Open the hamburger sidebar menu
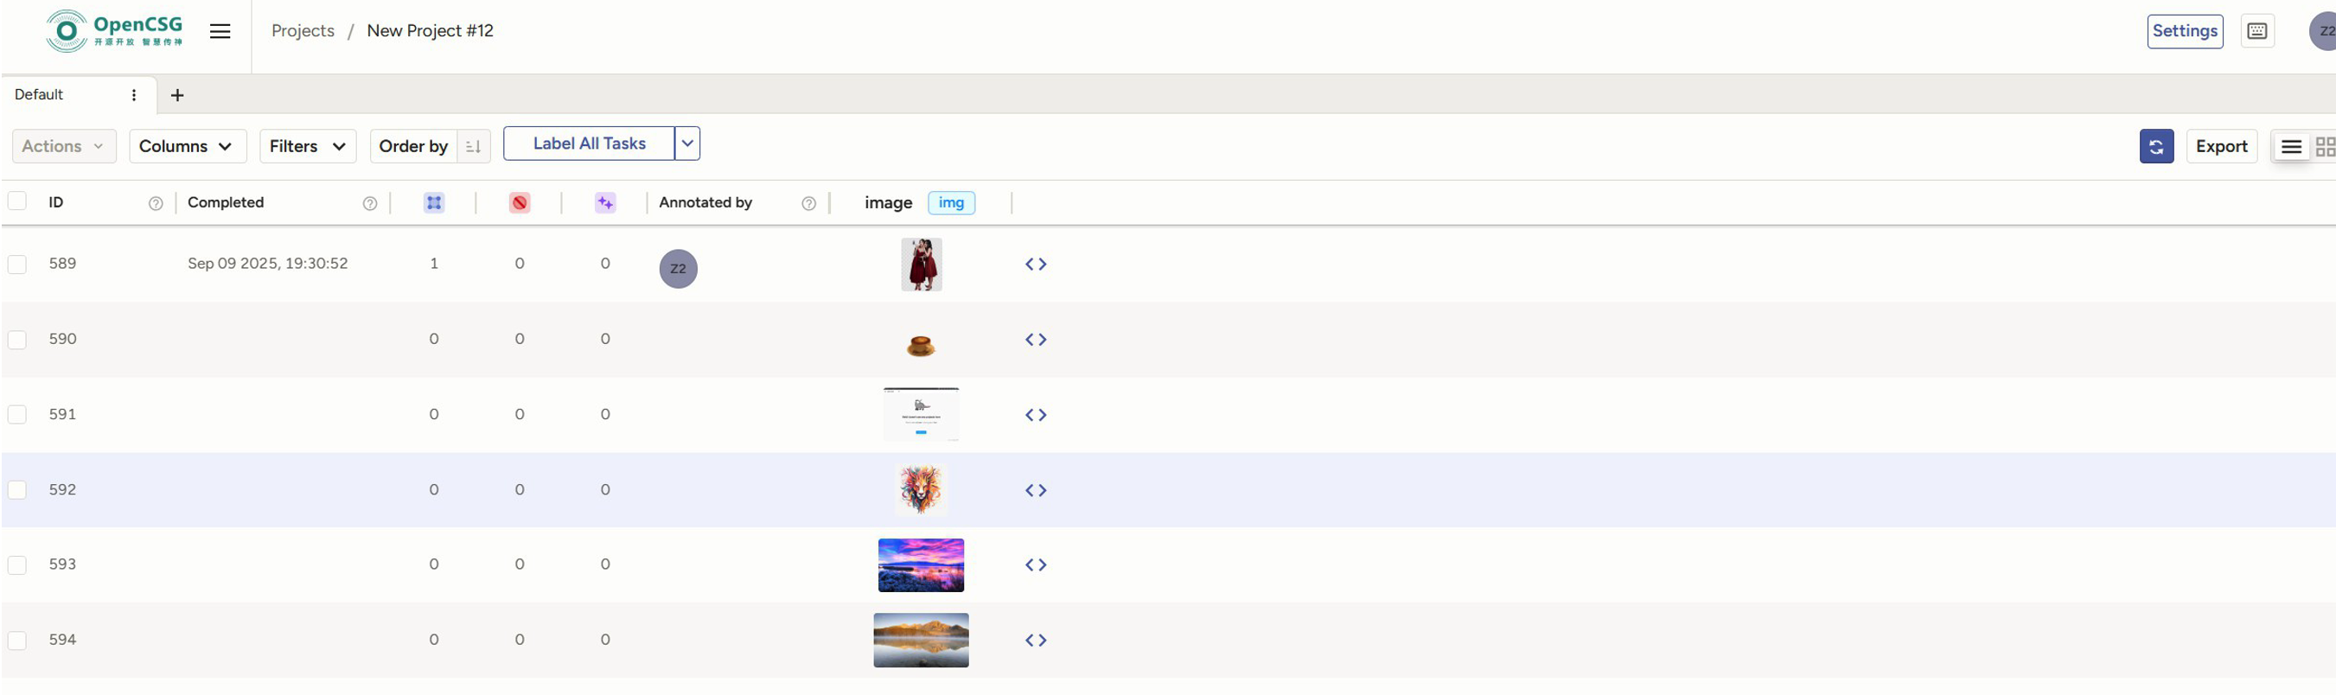The height and width of the screenshot is (695, 2336). 220,32
